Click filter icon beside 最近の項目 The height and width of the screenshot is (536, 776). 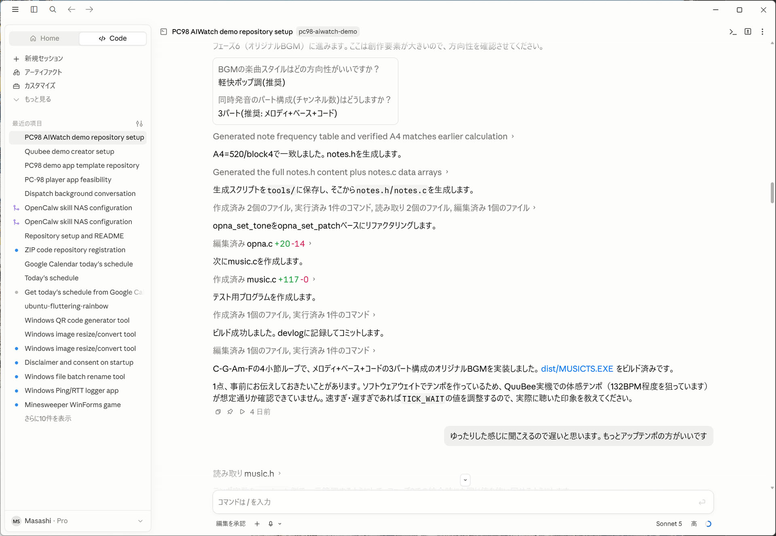(139, 124)
